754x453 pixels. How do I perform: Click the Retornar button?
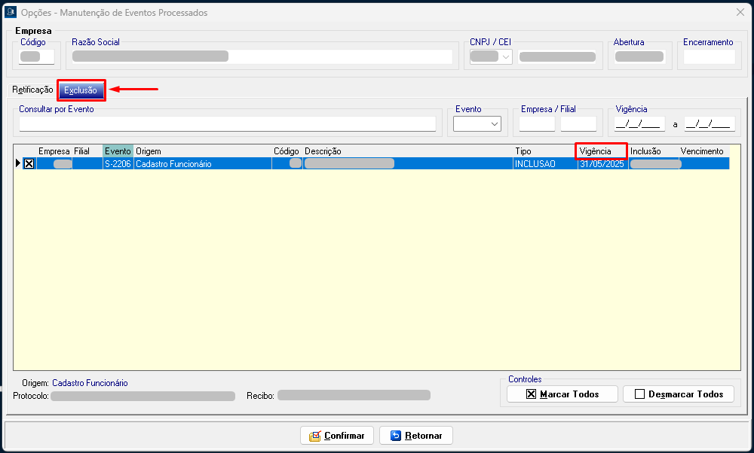(415, 436)
